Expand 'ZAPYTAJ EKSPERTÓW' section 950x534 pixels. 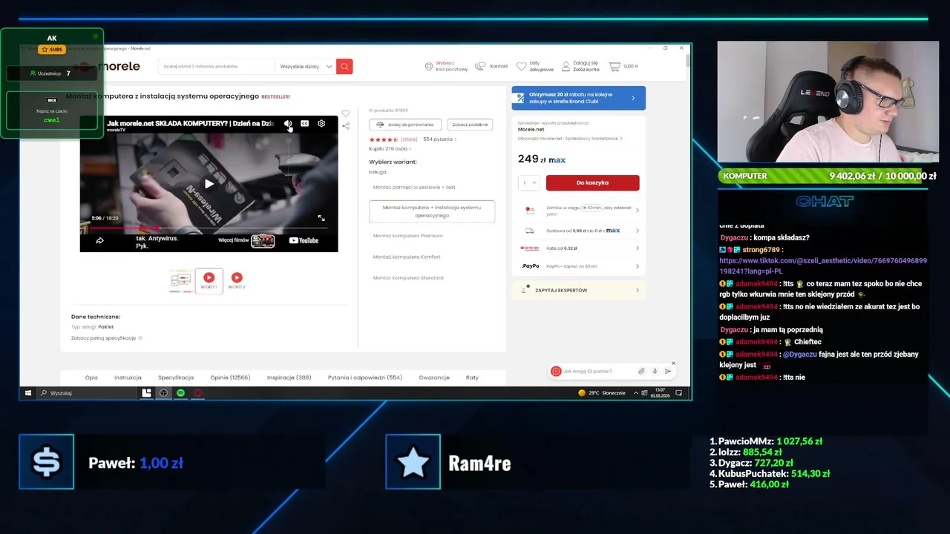[579, 290]
